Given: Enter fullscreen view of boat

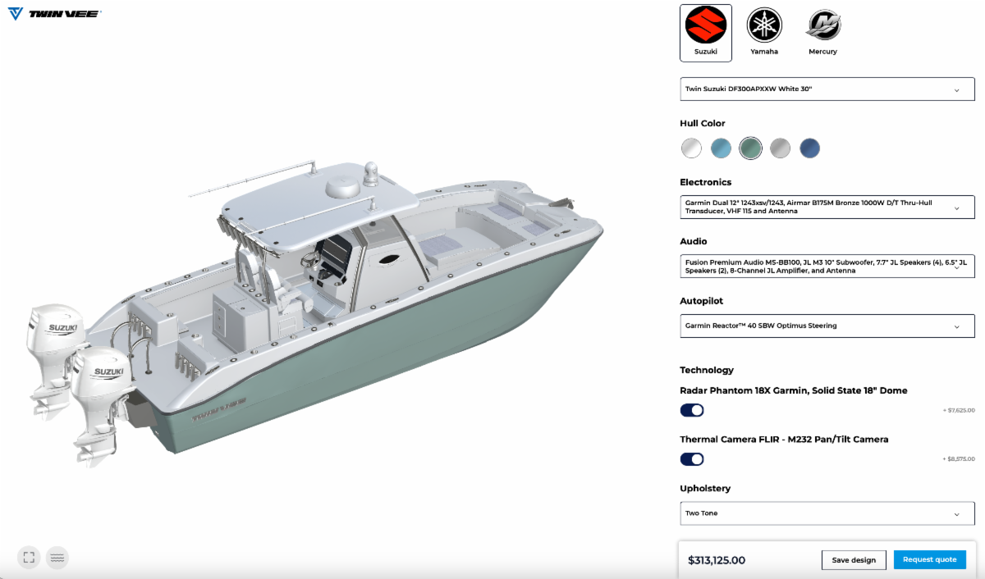Looking at the screenshot, I should coord(29,558).
